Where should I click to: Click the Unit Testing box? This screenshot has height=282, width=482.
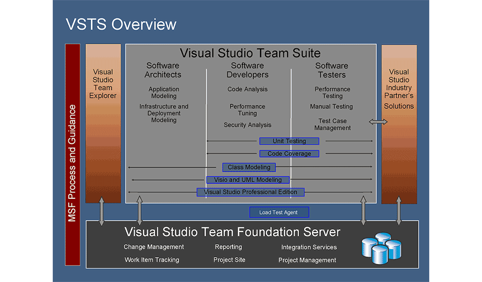[289, 141]
